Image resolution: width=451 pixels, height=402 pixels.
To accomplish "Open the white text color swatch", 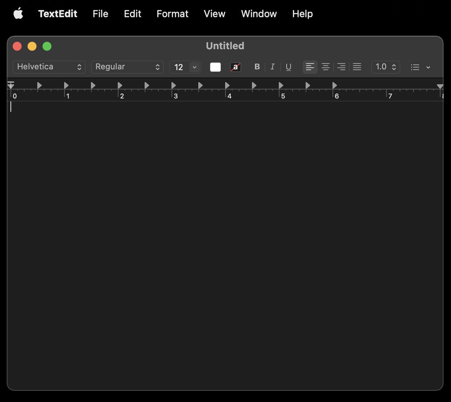I will click(215, 67).
